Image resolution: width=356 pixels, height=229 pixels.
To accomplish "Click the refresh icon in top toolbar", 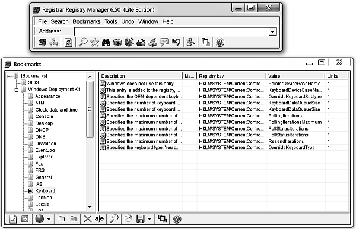I will 68,43.
